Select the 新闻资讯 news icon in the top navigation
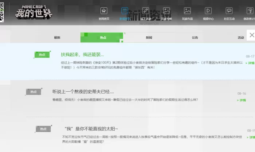This screenshot has width=255, height=152. (x=125, y=11)
